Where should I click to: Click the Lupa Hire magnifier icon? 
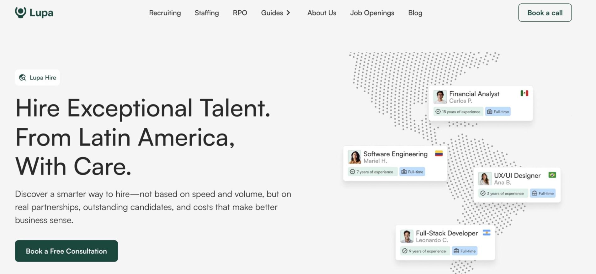tap(23, 78)
